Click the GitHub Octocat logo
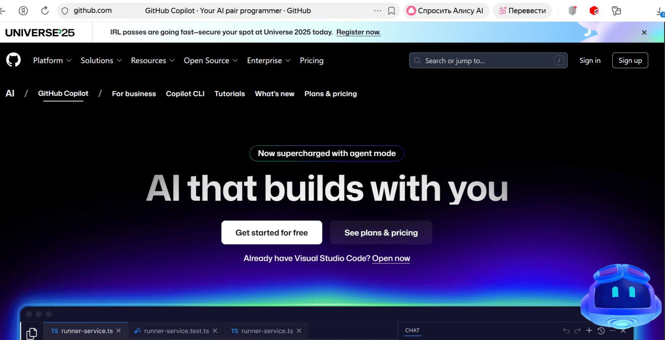Screen dimensions: 665x340 (x=13, y=60)
